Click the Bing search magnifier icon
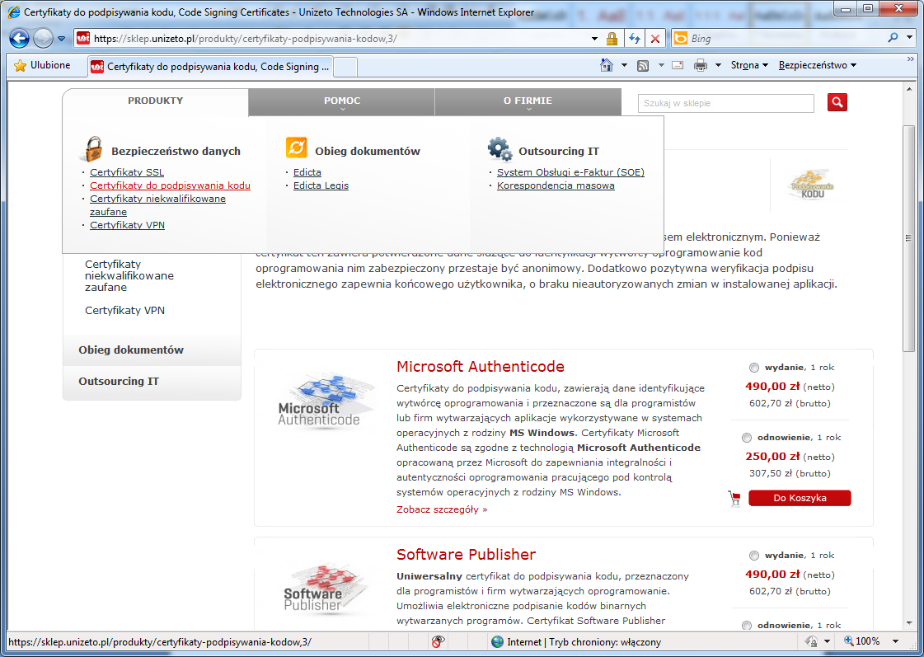924x657 pixels. pos(893,38)
